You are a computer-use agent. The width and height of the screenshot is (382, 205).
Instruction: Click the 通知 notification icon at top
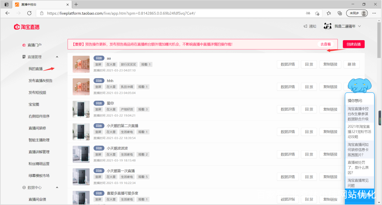click(310, 26)
